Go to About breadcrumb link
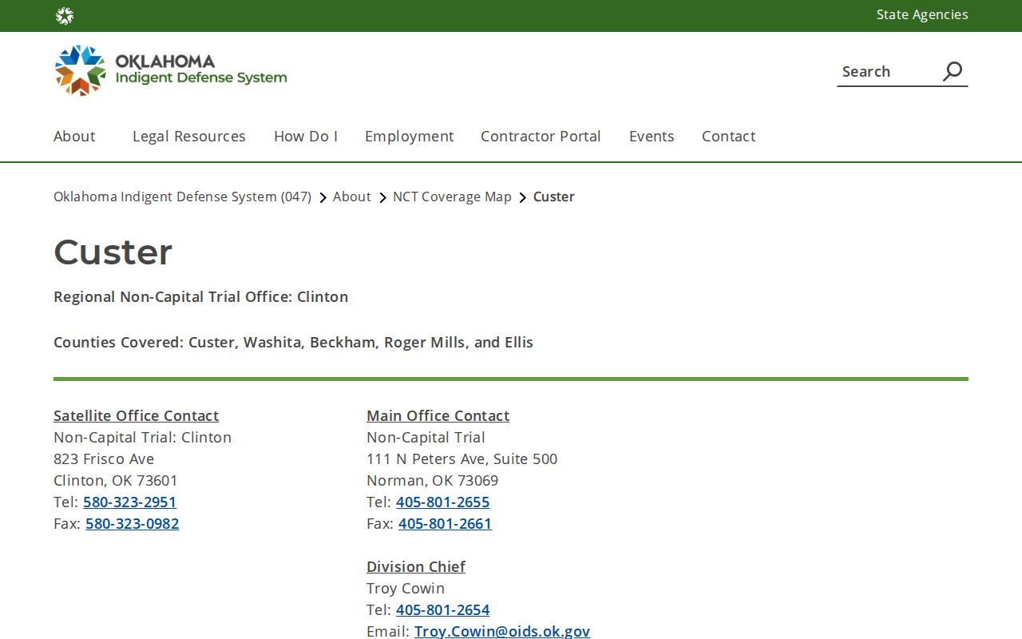 (352, 196)
